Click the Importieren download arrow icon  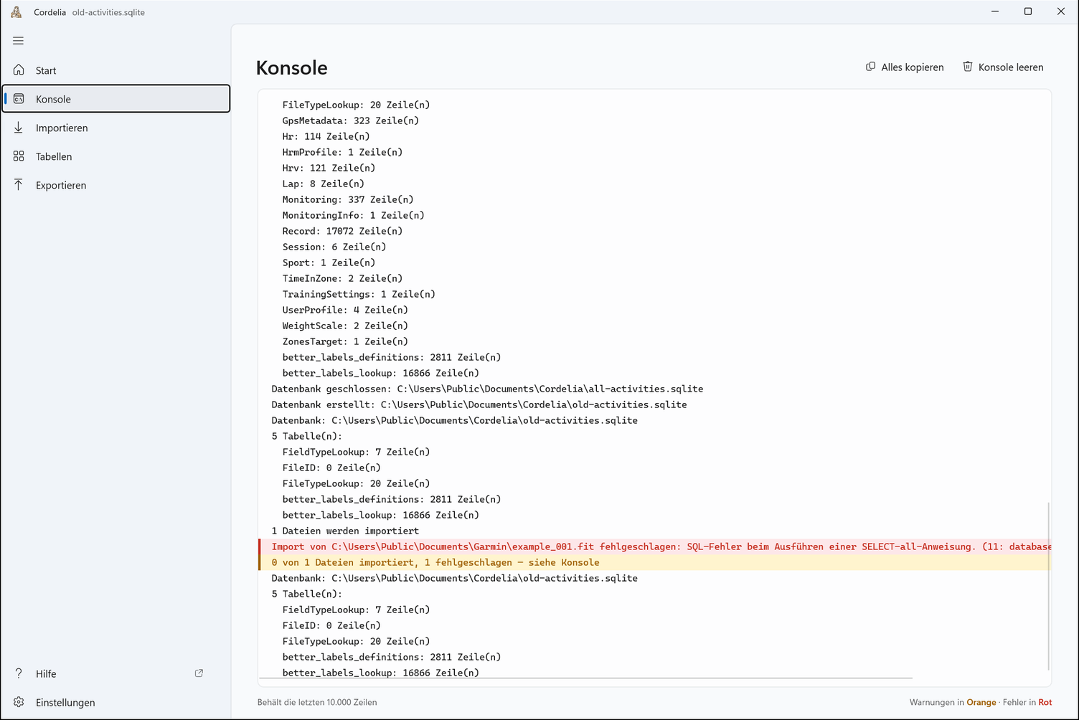19,128
